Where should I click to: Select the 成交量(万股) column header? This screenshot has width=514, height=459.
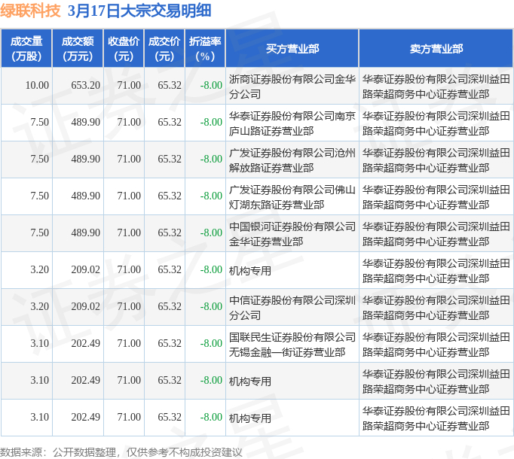26,48
